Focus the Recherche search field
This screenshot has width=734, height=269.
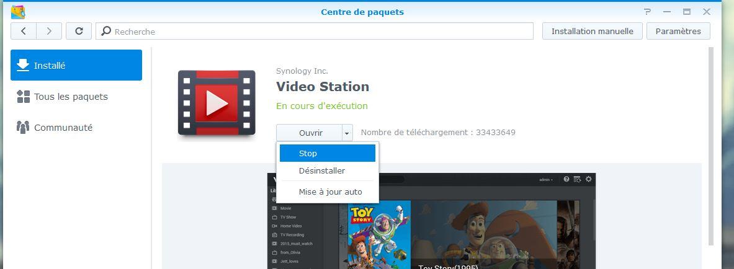[315, 32]
